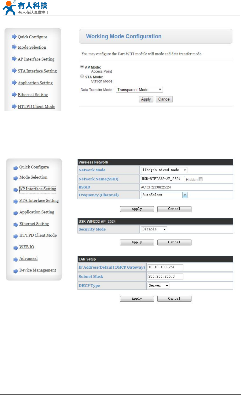The height and width of the screenshot is (395, 241).
Task: Click arrow icon beside Application Setting, Wireless Network page
Action: tap(16, 213)
